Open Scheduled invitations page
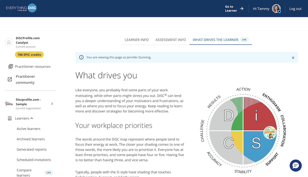This screenshot has height=177, width=308. tap(34, 160)
